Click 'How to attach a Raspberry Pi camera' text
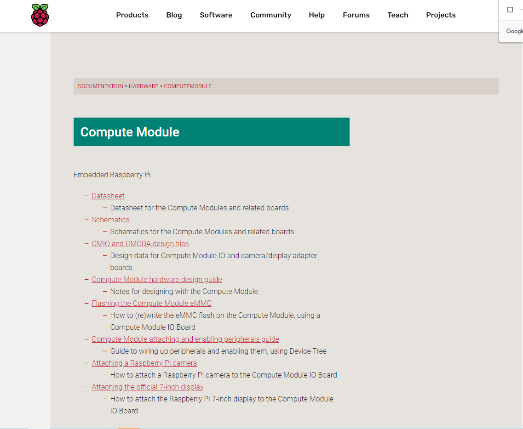Viewport: 523px width, 429px height. pyautogui.click(x=224, y=375)
